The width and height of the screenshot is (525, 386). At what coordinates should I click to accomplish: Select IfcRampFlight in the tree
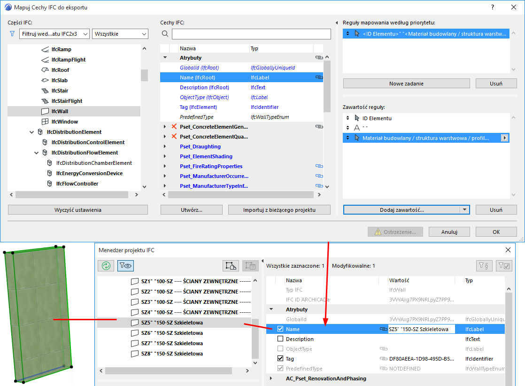[68, 60]
